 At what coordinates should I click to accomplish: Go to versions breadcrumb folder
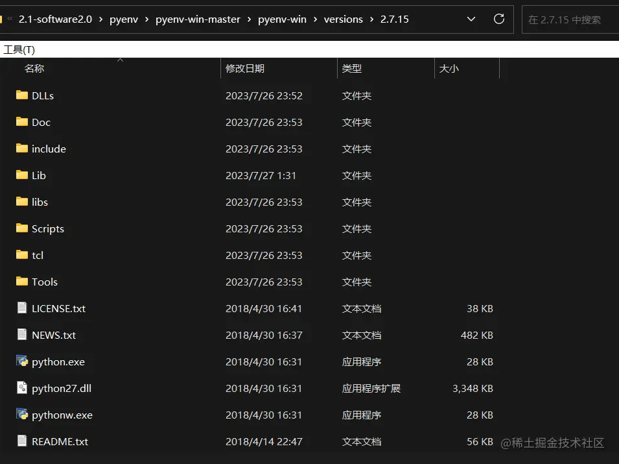click(x=343, y=19)
